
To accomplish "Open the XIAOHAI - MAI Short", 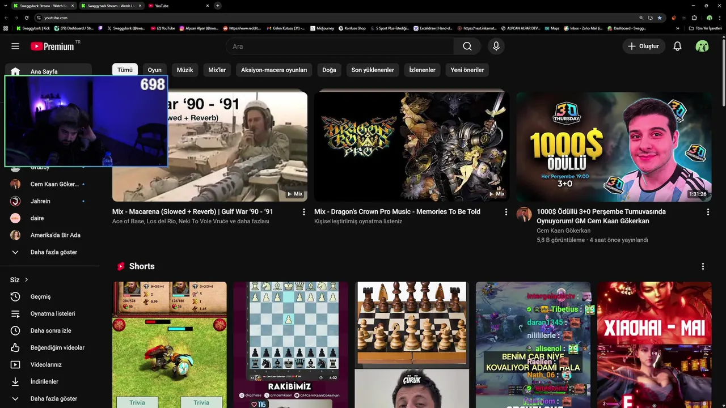I will tap(655, 345).
